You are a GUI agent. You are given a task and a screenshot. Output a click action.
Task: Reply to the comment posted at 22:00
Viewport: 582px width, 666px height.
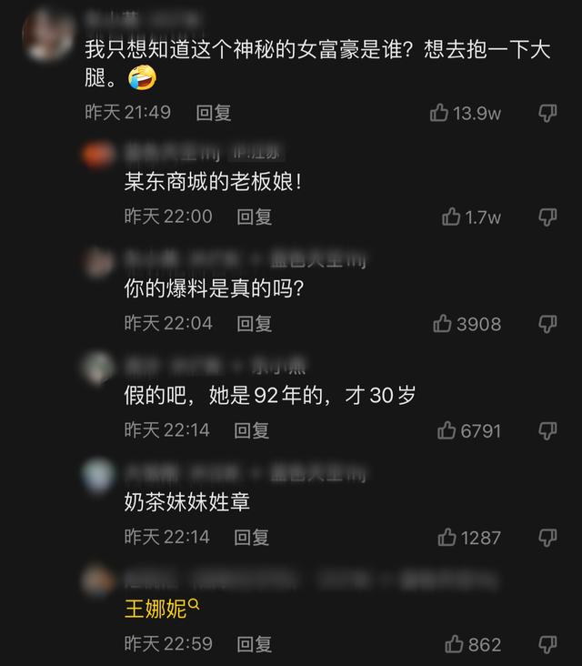click(x=255, y=217)
